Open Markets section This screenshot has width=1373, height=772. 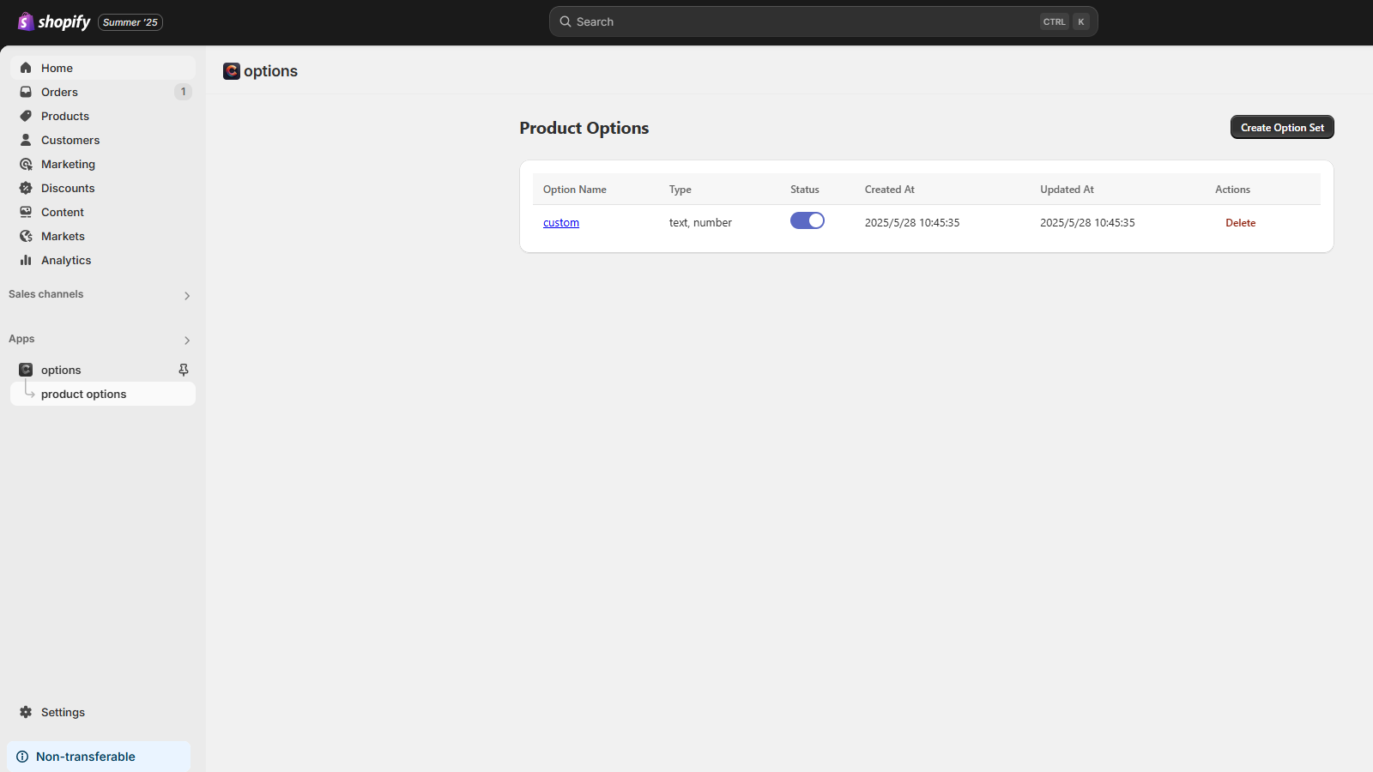point(103,236)
